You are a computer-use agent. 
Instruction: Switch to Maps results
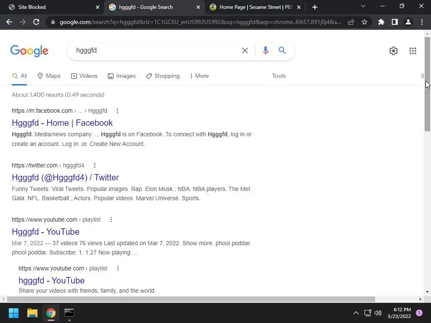coord(49,76)
